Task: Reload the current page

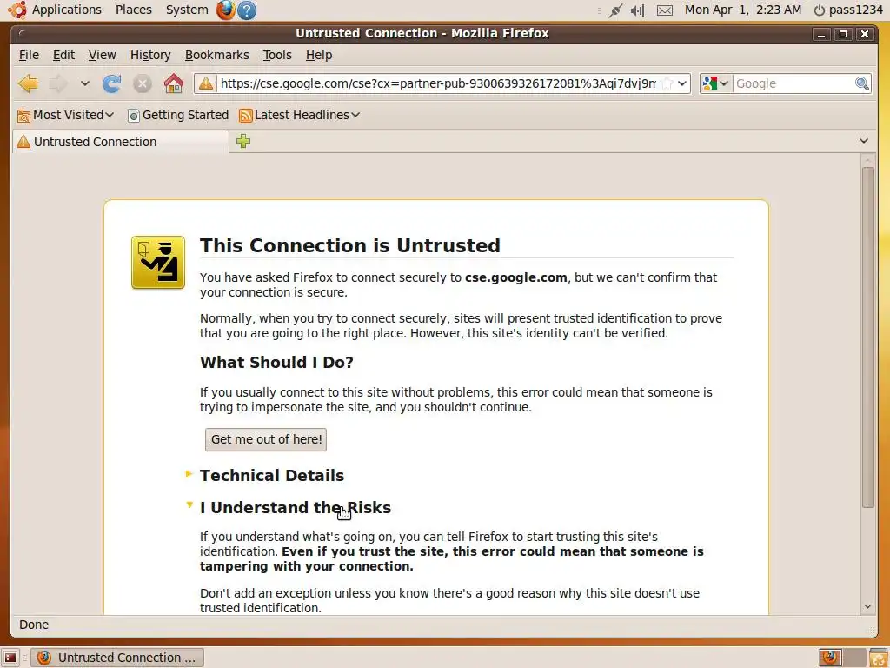Action: point(112,83)
